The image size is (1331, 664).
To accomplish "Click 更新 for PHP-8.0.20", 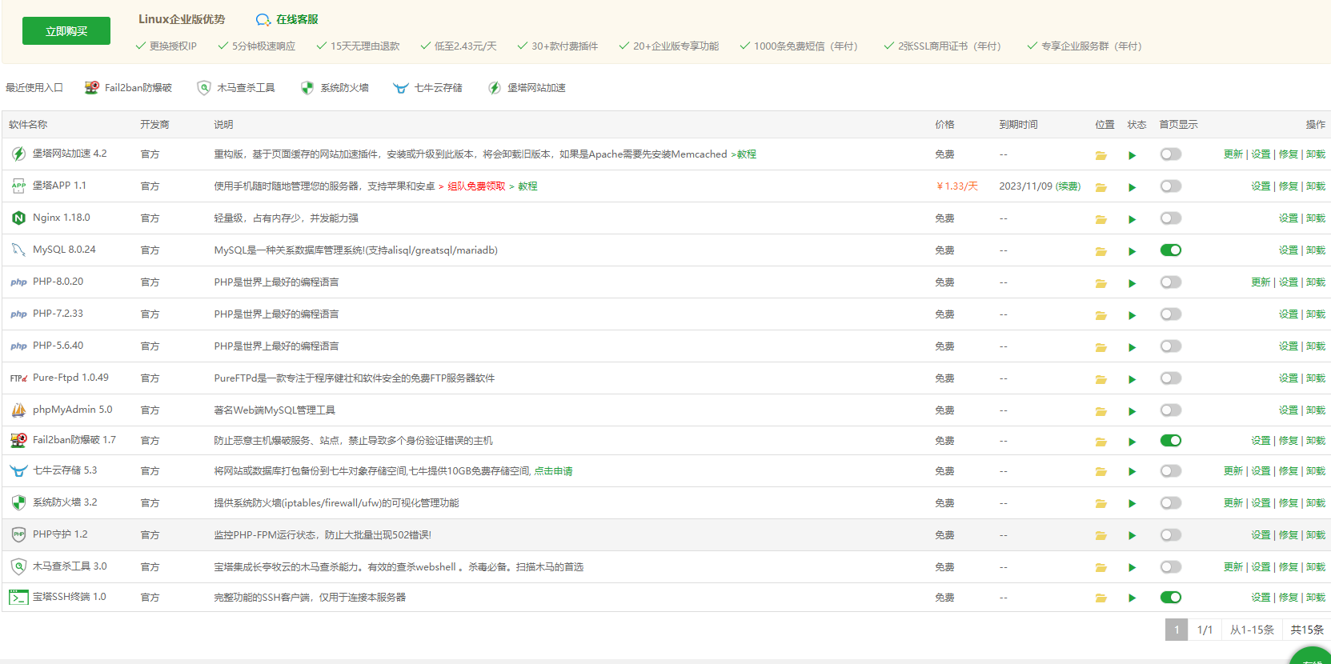I will click(x=1261, y=282).
